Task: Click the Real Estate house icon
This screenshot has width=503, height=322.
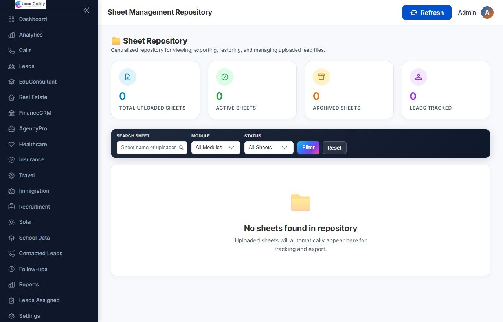Action: pos(11,97)
